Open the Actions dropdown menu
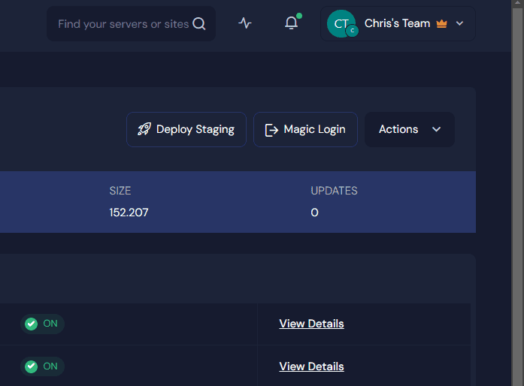Viewport: 524px width, 386px height. [x=398, y=129]
